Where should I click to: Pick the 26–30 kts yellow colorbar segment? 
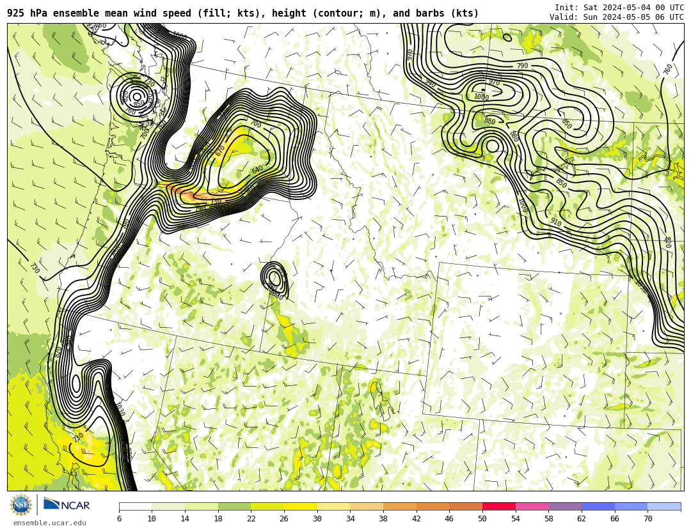[301, 506]
